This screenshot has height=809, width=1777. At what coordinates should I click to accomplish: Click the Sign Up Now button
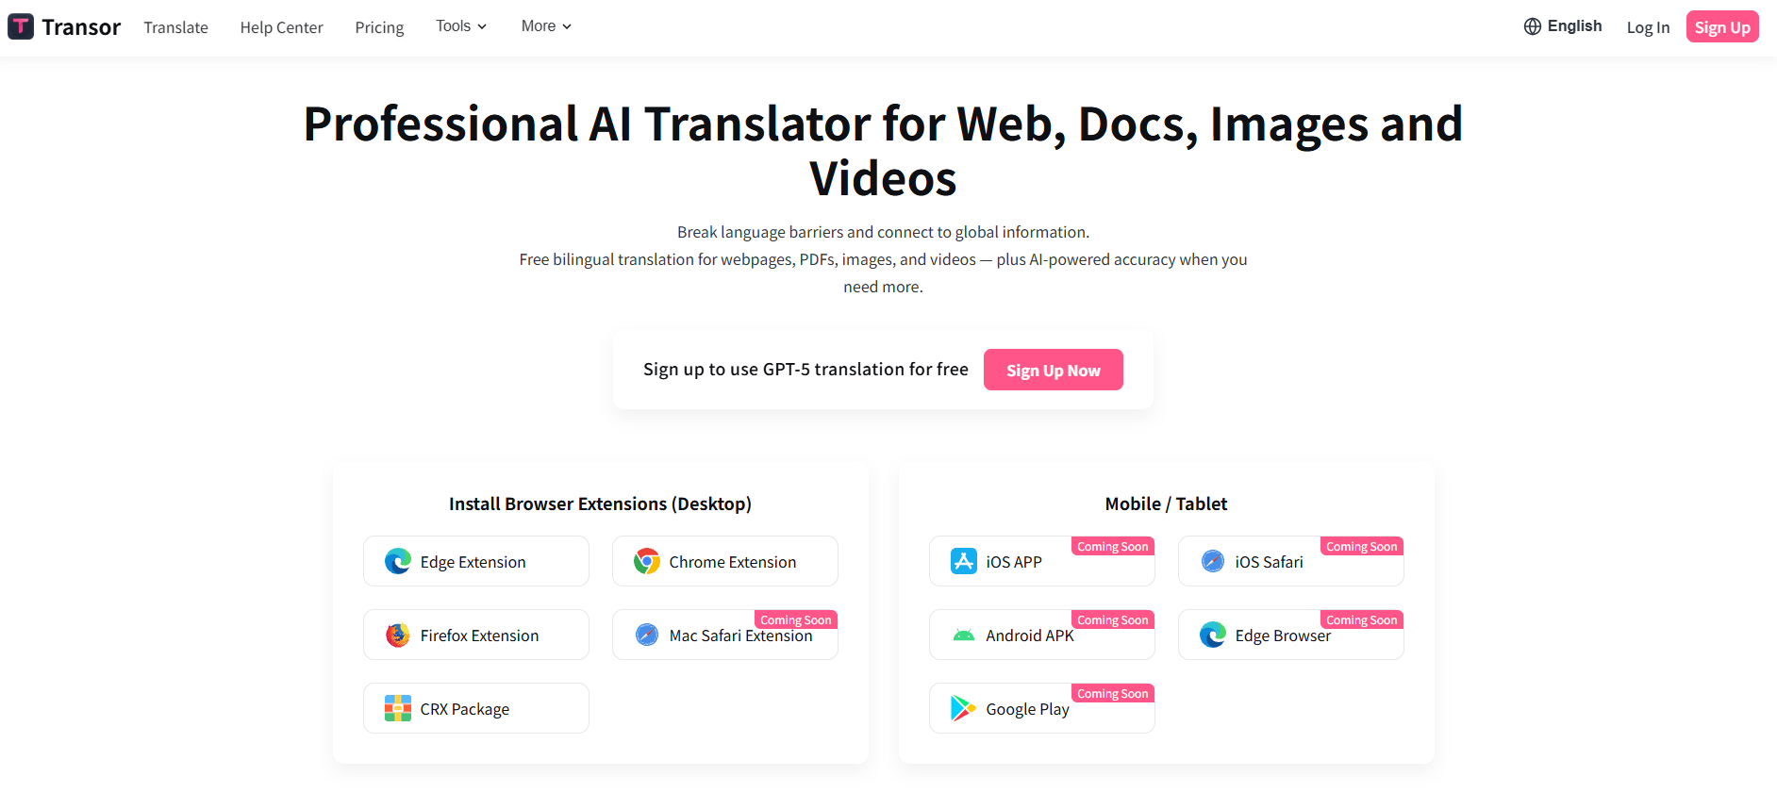(x=1053, y=370)
